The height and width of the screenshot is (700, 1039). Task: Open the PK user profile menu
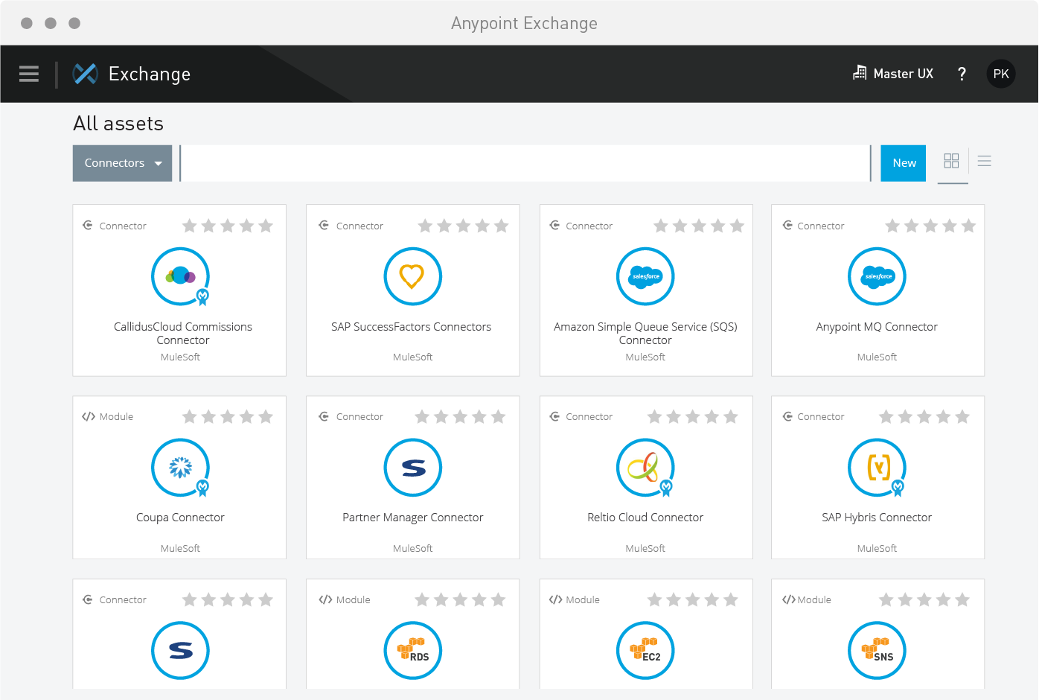pyautogui.click(x=1001, y=74)
